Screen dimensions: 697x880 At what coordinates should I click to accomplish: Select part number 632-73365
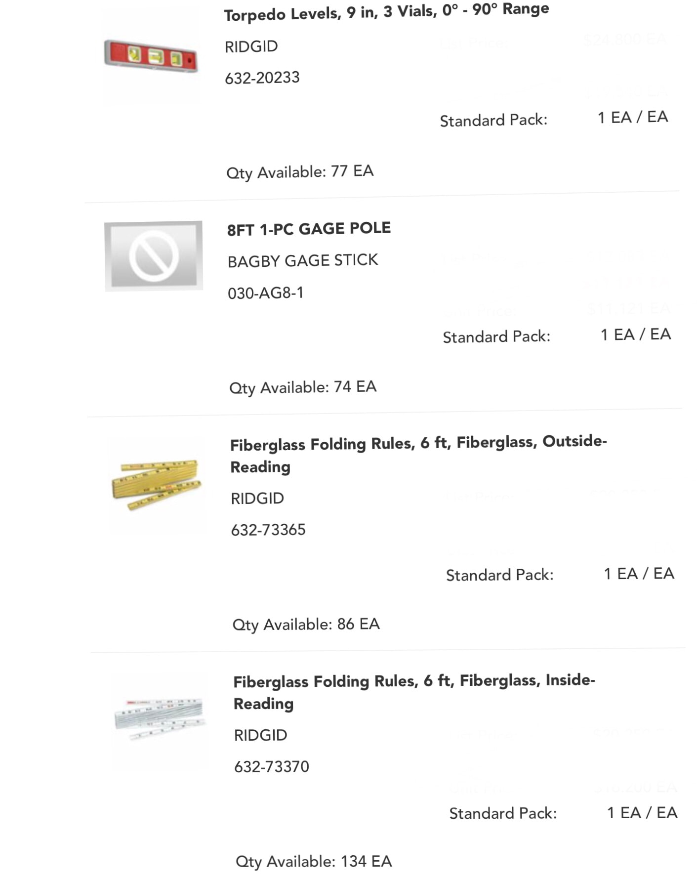point(268,530)
